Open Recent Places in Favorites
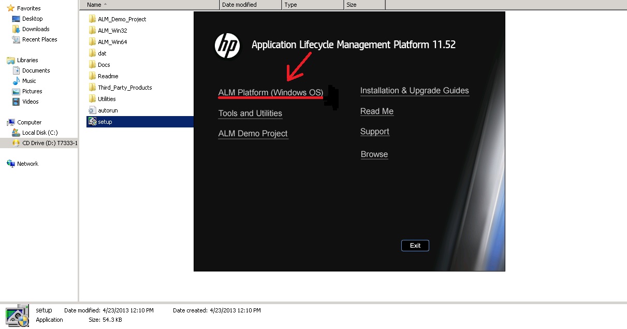 (40, 39)
